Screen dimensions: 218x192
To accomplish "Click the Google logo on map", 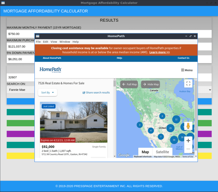I will pos(124,155).
